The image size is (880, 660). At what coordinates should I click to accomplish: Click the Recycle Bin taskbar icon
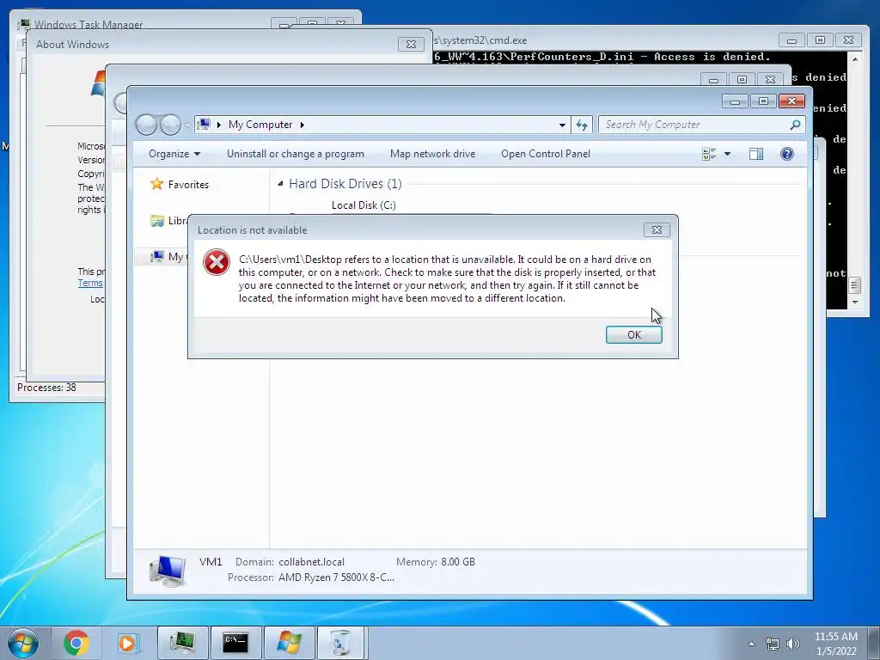point(341,643)
